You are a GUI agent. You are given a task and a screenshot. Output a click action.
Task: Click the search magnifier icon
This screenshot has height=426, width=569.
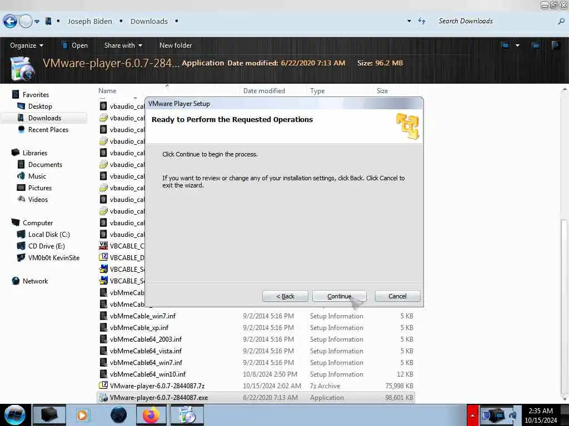(x=561, y=22)
